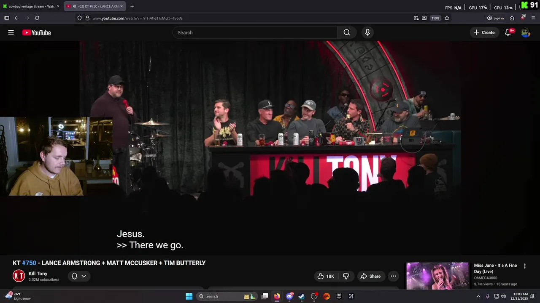Open the YouTube guide hamburger menu
Image resolution: width=540 pixels, height=303 pixels.
click(11, 32)
